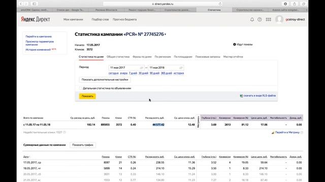Click invalid clicks info icon

64,132
